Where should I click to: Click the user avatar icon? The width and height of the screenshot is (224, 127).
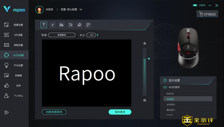39,10
